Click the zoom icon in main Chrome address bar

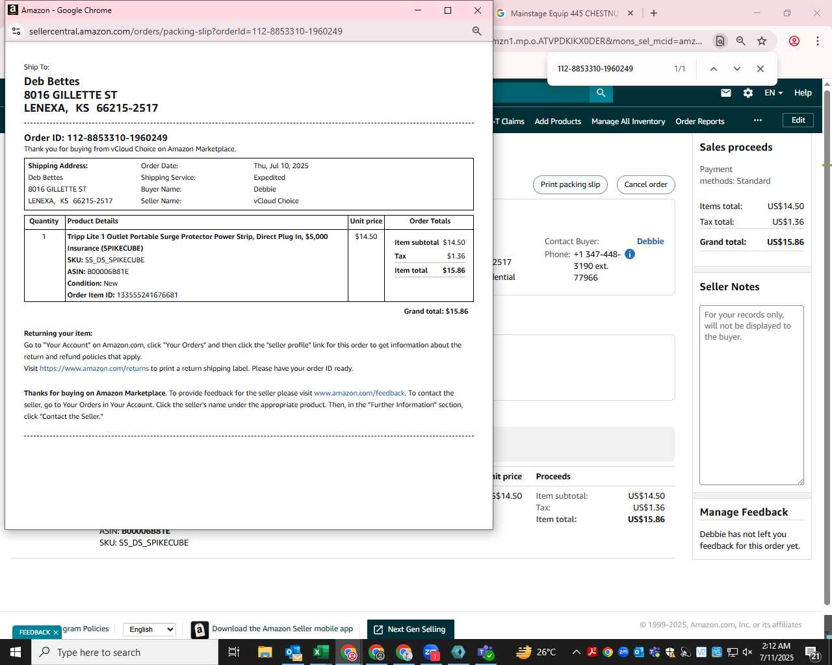tap(740, 41)
